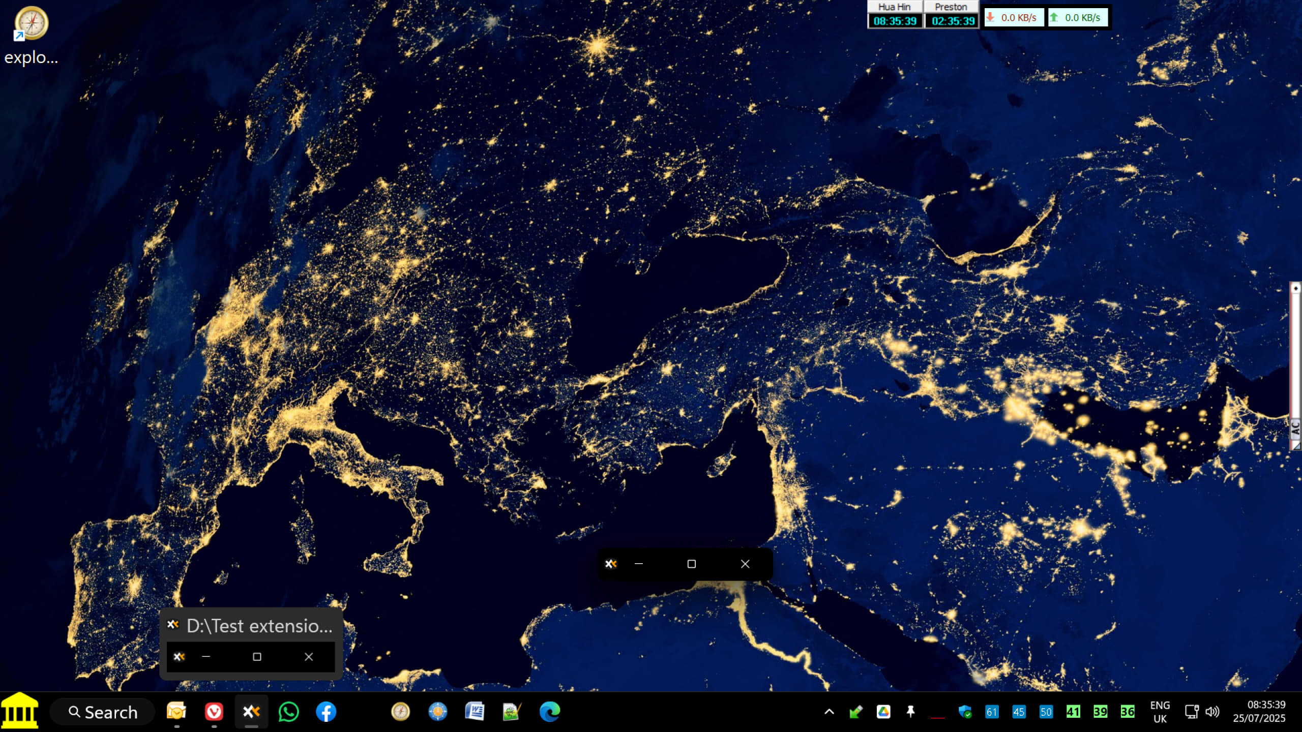This screenshot has width=1302, height=732.
Task: Open Microsoft Outlook from taskbar
Action: [176, 712]
